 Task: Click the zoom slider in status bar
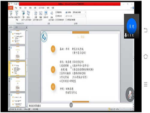(x=125, y=109)
